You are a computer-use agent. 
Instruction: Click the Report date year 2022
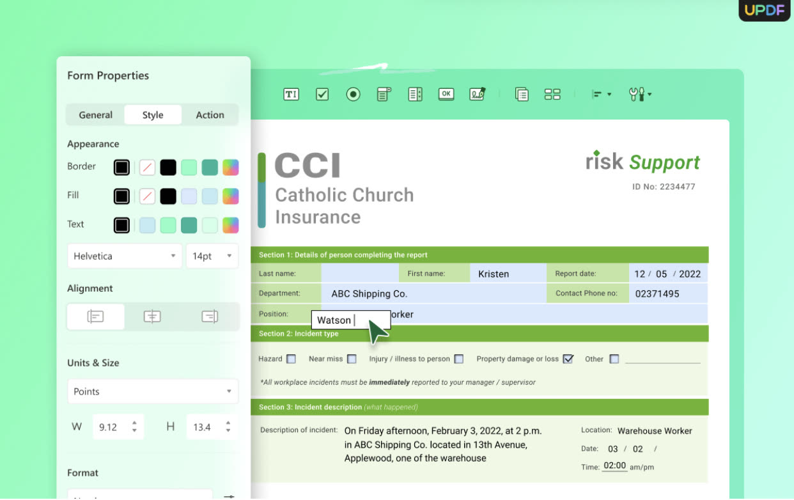point(690,274)
